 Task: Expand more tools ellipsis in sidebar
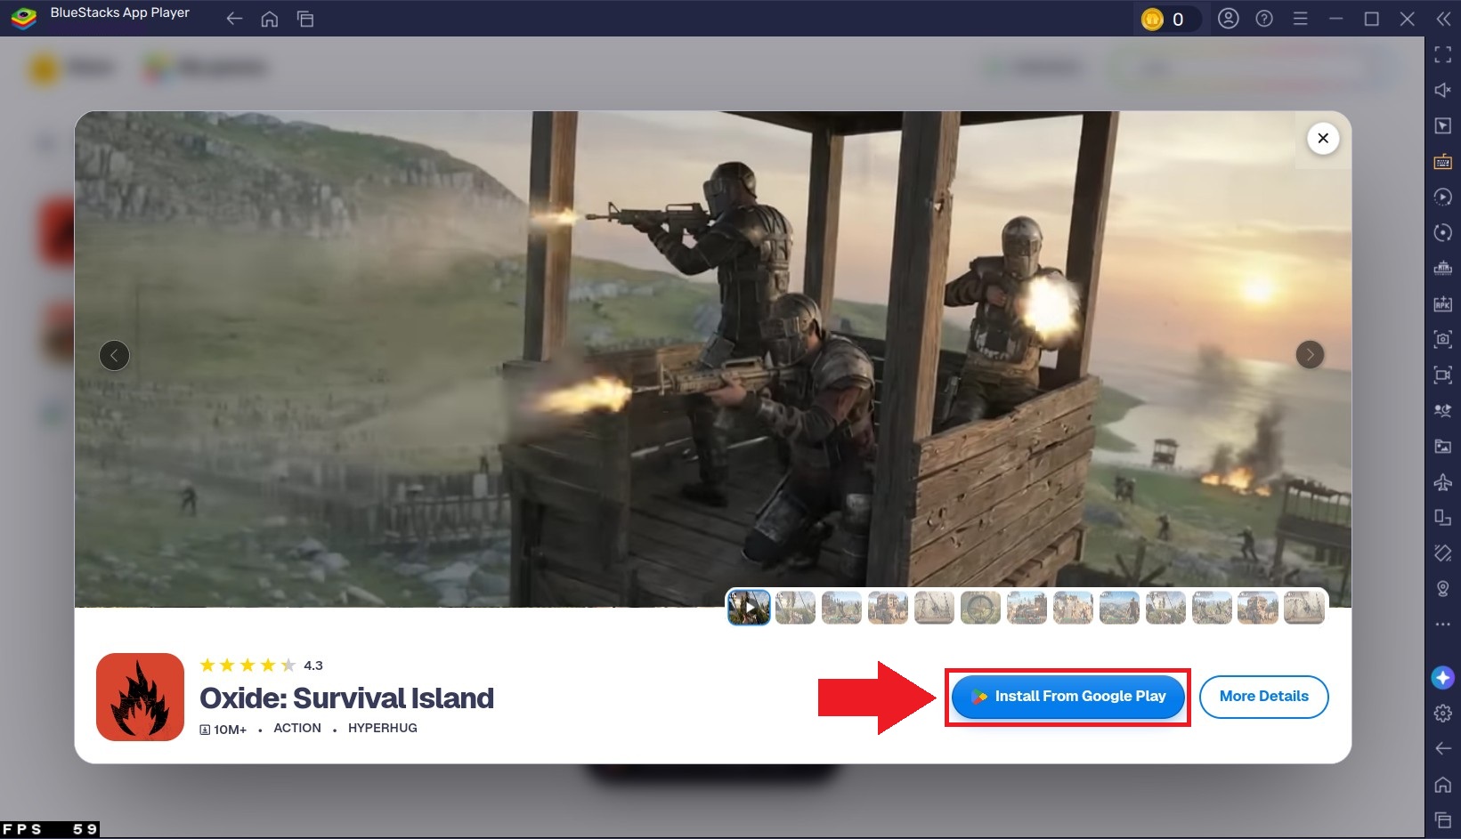[1443, 625]
